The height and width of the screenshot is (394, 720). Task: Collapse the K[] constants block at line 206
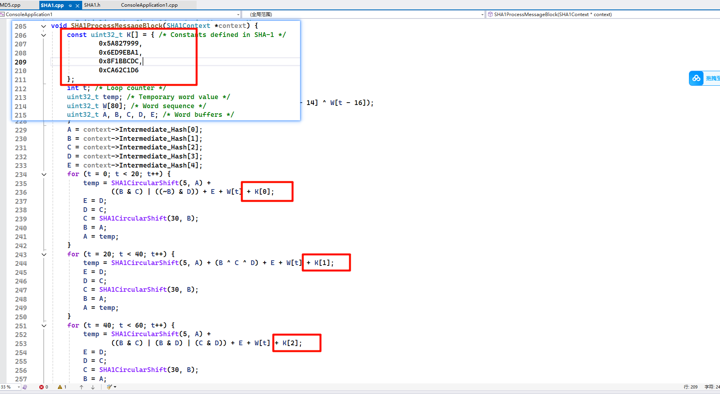(x=44, y=35)
